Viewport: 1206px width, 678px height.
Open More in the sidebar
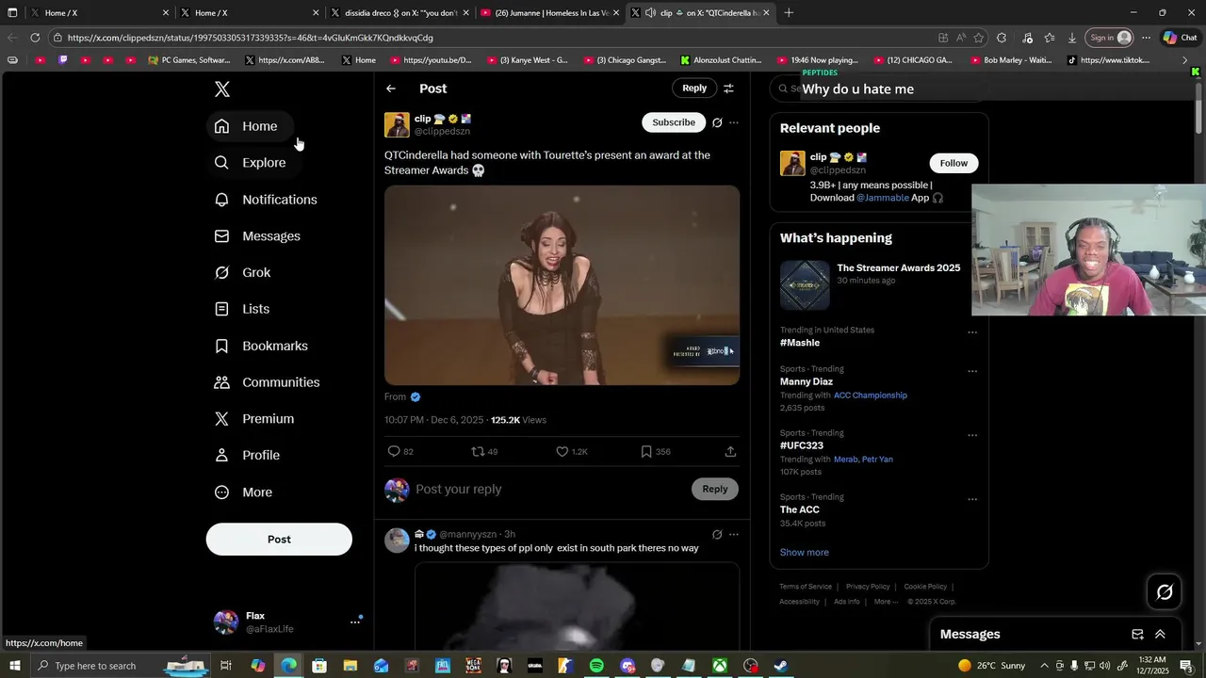(243, 492)
